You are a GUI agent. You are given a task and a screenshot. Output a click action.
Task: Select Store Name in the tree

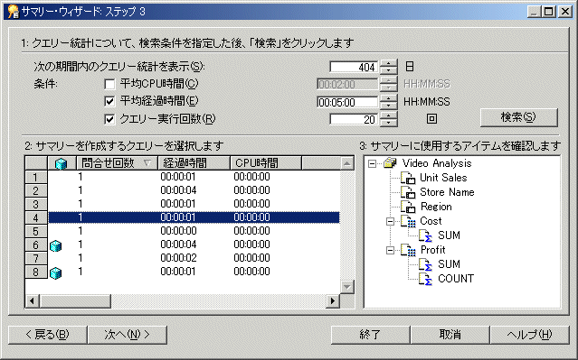(x=447, y=192)
